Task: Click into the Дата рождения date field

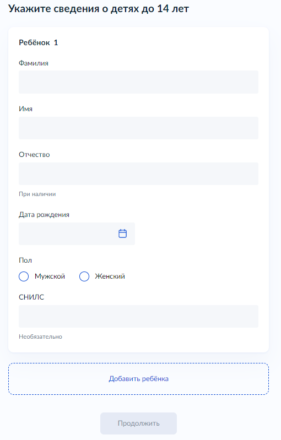Action: 77,233
